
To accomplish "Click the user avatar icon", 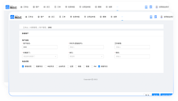I will [162, 17].
